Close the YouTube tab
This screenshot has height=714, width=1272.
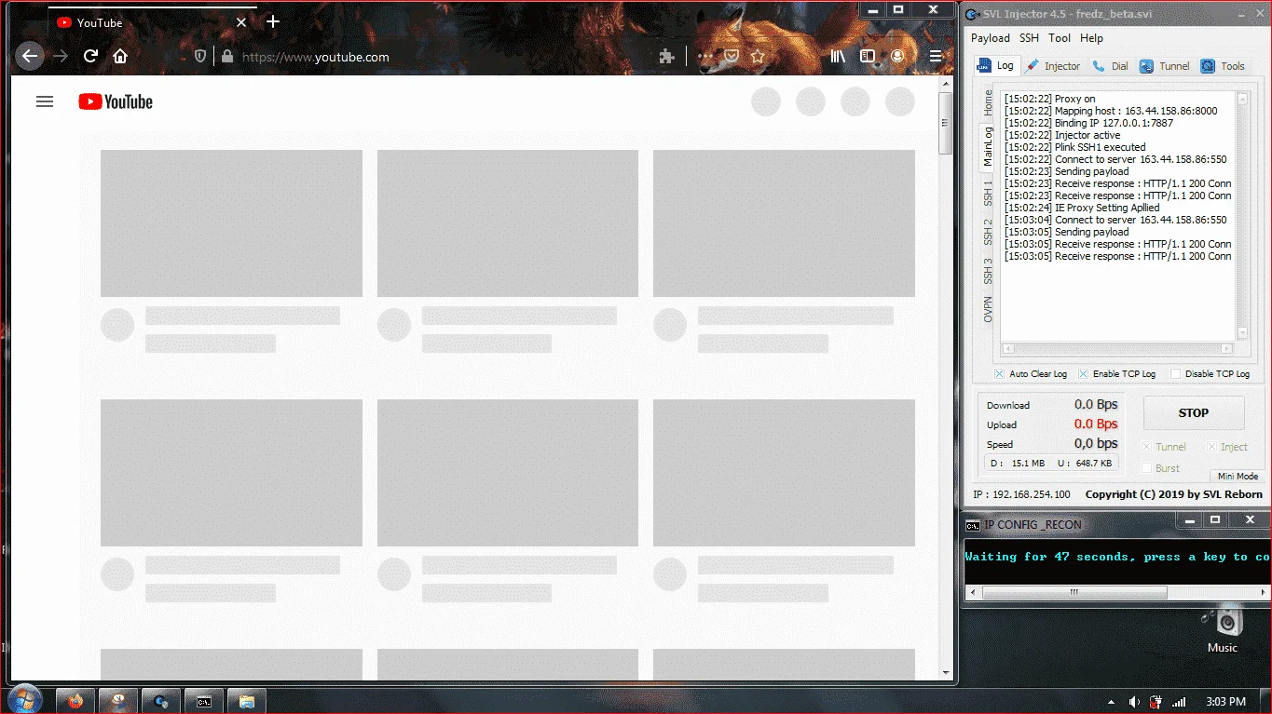coord(242,22)
